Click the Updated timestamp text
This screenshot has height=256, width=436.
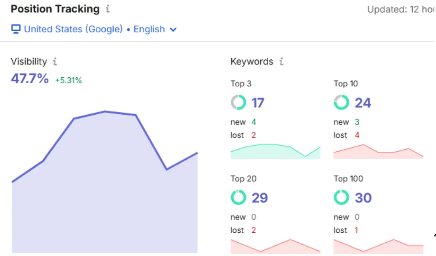pos(401,10)
